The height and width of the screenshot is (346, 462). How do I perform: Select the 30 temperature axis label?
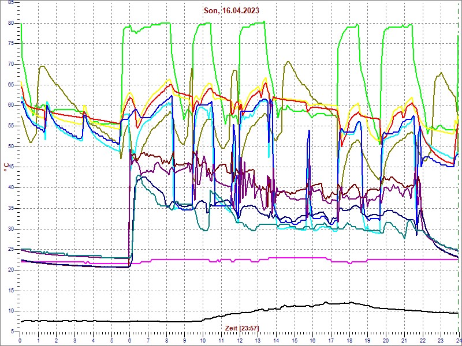11,229
